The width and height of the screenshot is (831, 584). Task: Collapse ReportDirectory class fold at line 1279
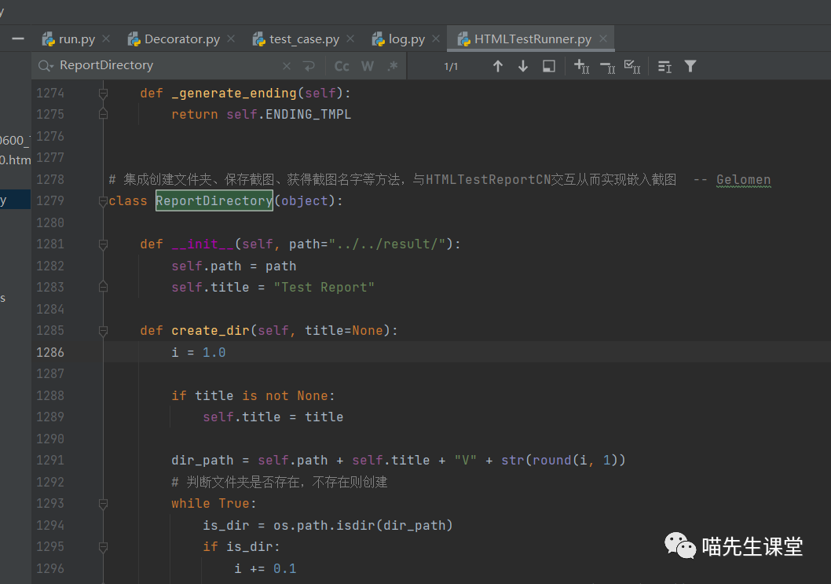(104, 201)
